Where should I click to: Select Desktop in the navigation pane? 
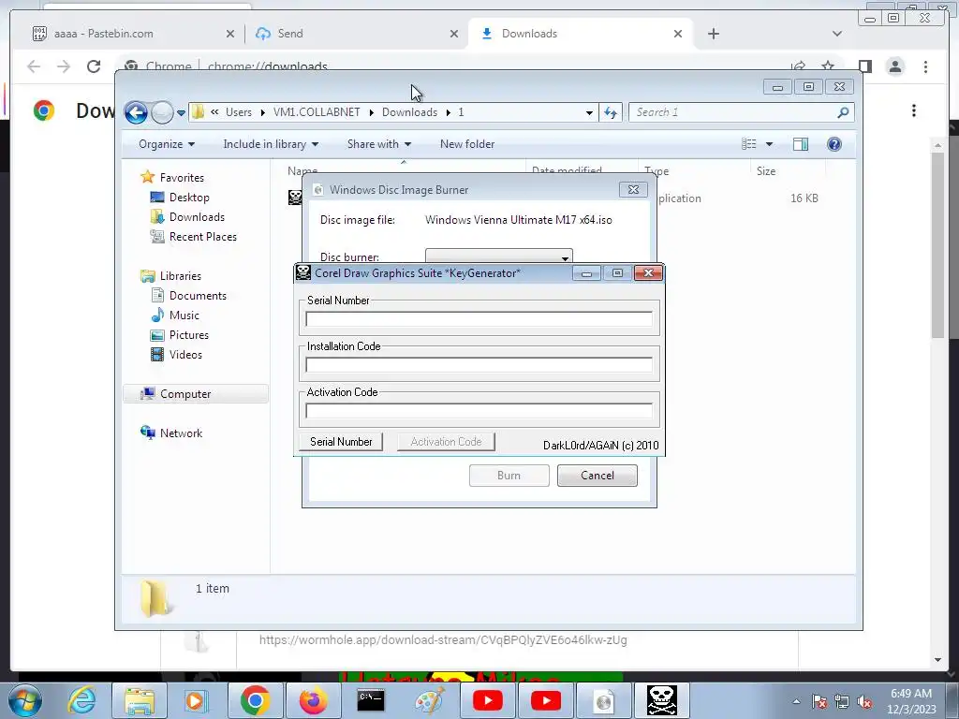click(189, 198)
